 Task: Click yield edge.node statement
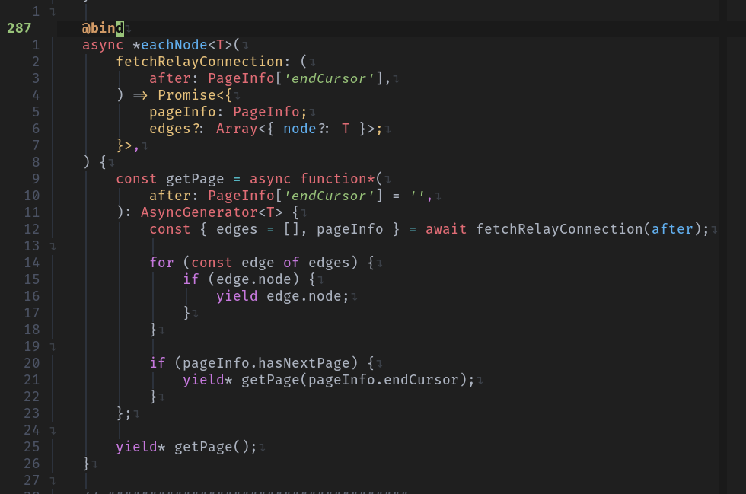282,297
